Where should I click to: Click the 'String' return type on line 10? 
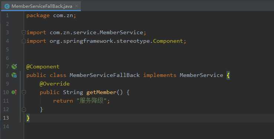pos(73,93)
